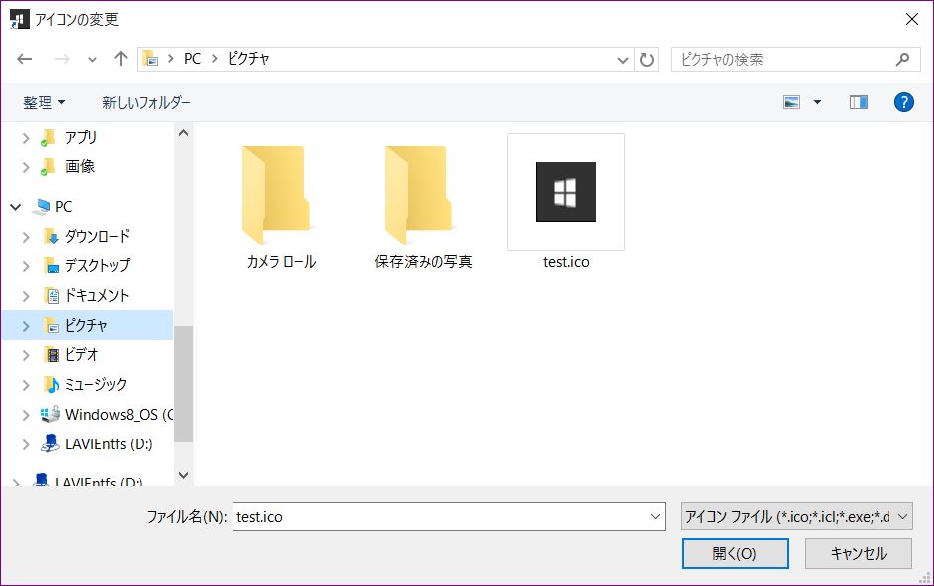Select 画像 folder in the tree

(80, 167)
